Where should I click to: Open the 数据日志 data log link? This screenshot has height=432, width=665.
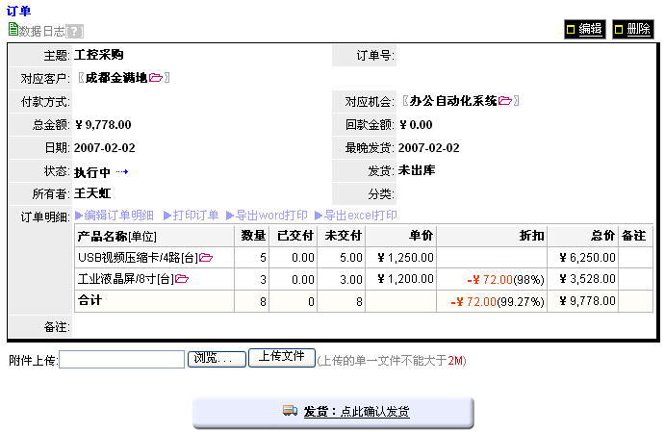pyautogui.click(x=42, y=32)
